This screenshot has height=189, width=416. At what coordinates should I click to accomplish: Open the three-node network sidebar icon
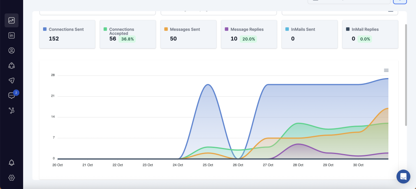[x=11, y=65]
